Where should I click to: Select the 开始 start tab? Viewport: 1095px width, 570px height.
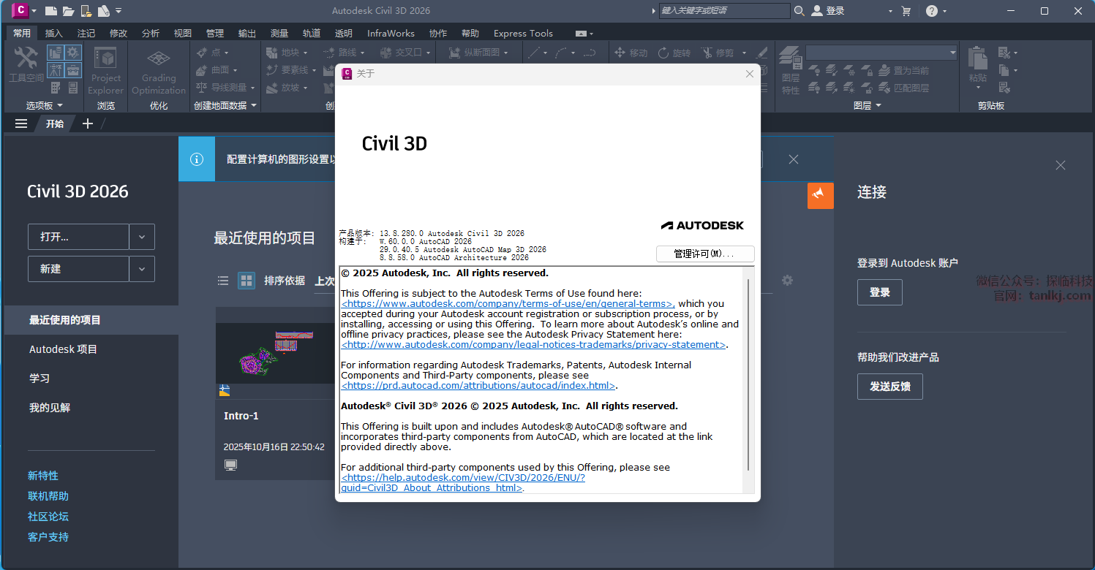pyautogui.click(x=55, y=123)
